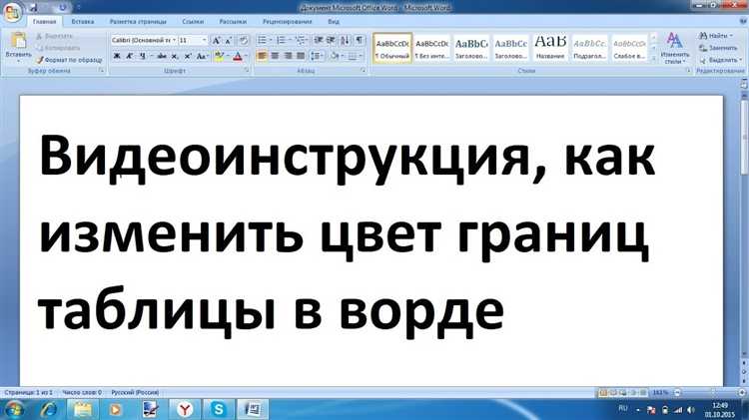
Task: Decrease paragraph indent
Action: (319, 40)
